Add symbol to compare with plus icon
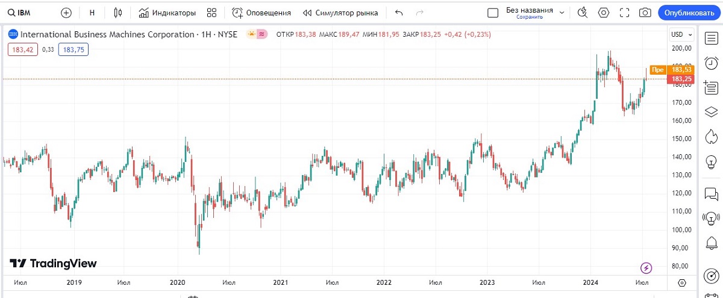The width and height of the screenshot is (723, 298). (x=66, y=13)
